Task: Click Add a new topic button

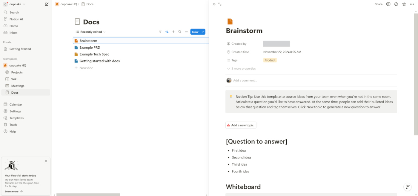Action: (x=241, y=125)
